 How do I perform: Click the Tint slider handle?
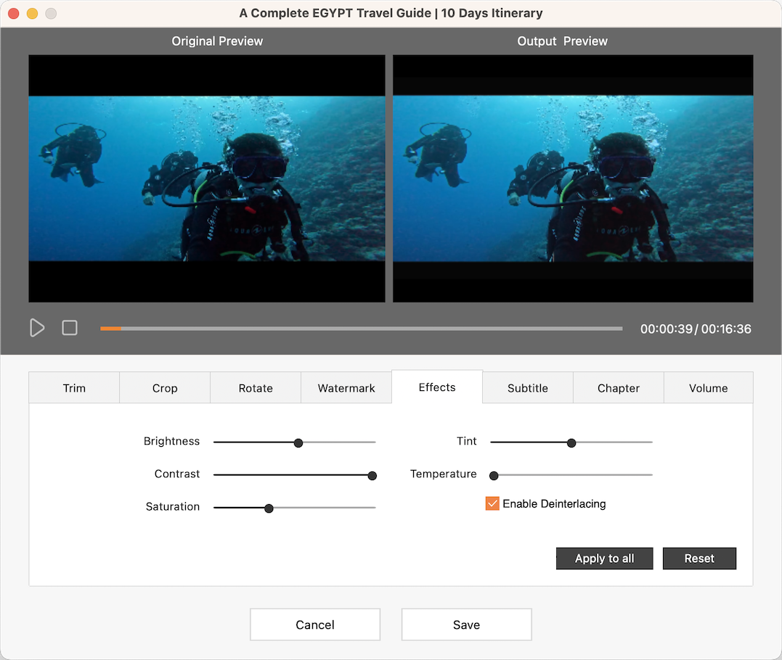571,442
